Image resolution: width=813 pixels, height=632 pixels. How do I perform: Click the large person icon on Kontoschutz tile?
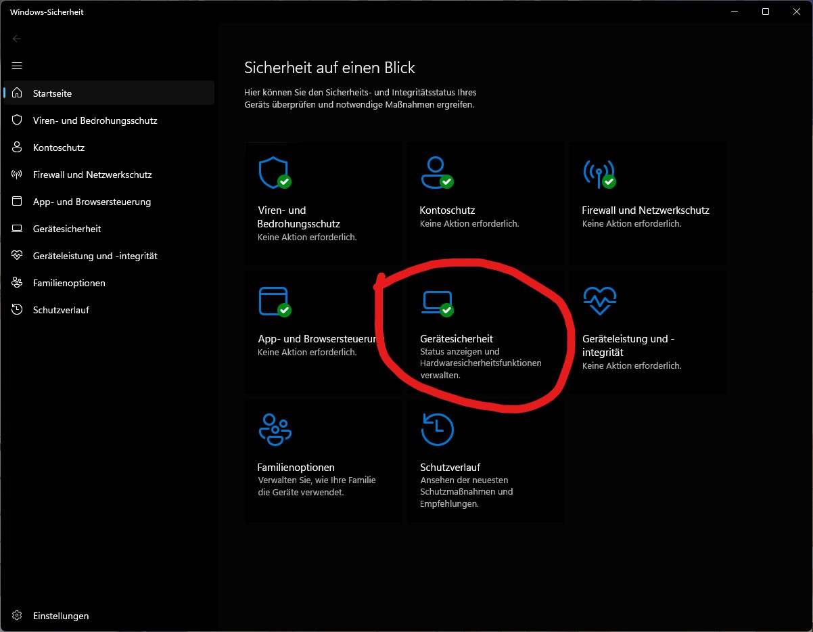pyautogui.click(x=436, y=173)
